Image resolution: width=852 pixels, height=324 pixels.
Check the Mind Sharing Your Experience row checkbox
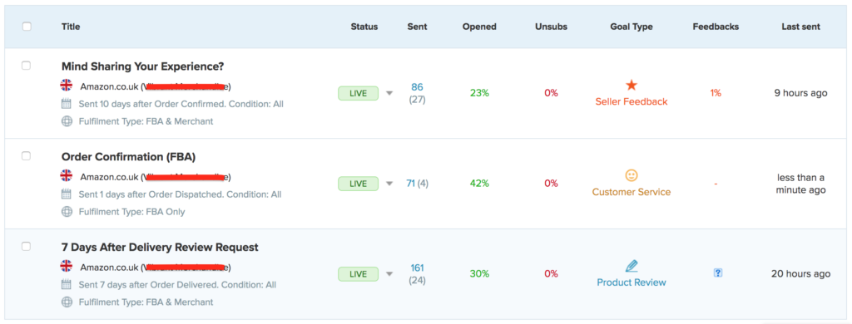pos(26,66)
